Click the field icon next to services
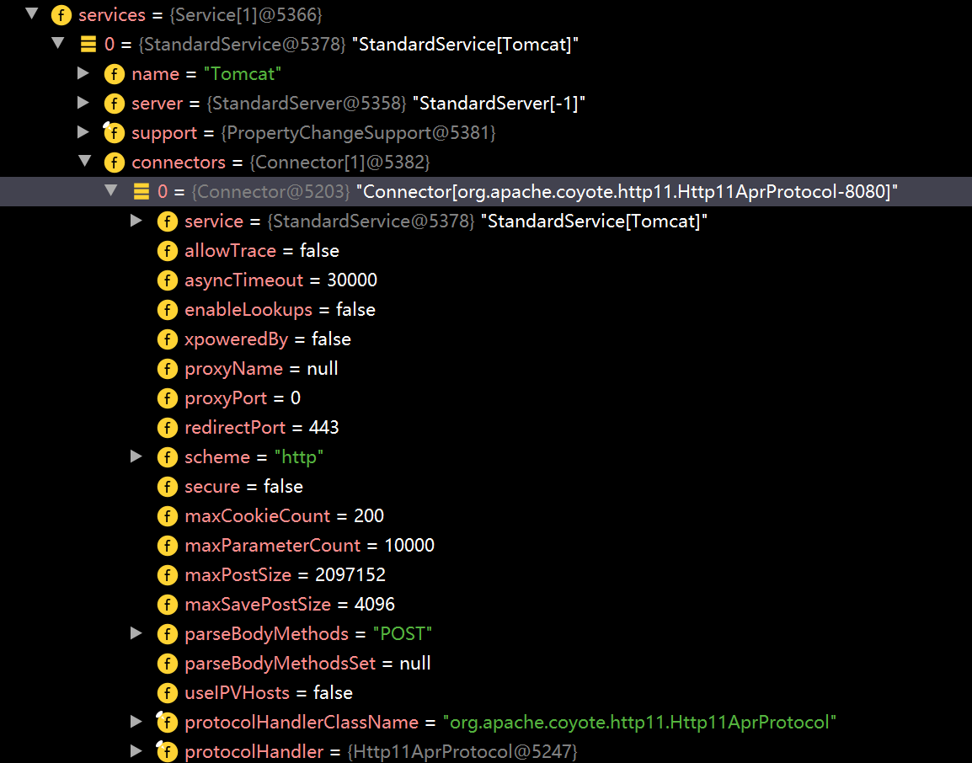This screenshot has width=972, height=763. click(61, 15)
